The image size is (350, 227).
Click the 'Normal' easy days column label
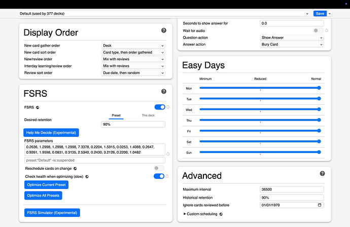(x=316, y=79)
